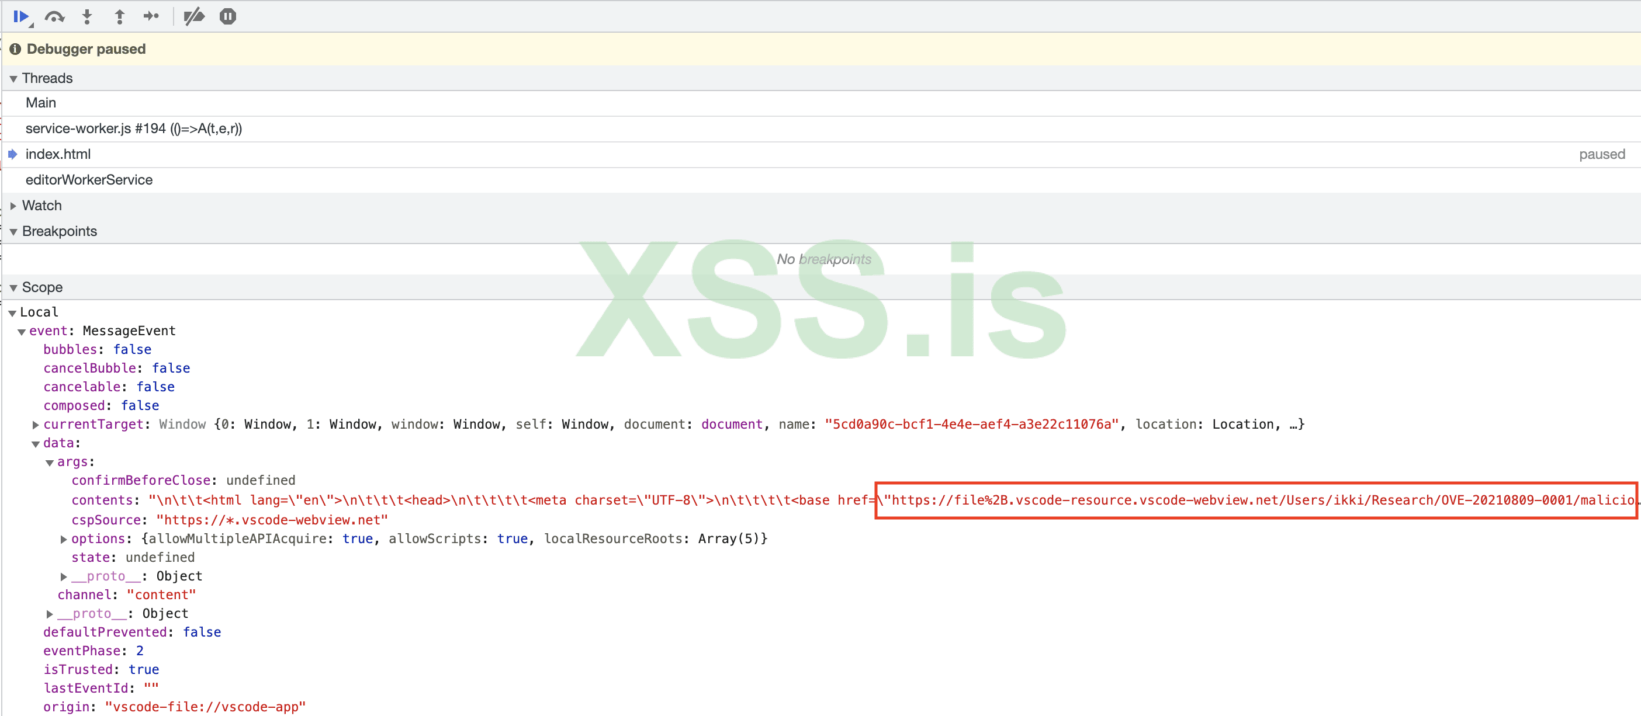
Task: Collapse the event MessageEvent entry
Action: 23,332
